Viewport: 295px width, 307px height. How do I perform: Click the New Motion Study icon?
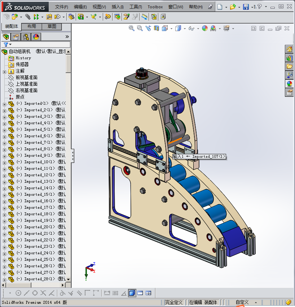coord(108,17)
